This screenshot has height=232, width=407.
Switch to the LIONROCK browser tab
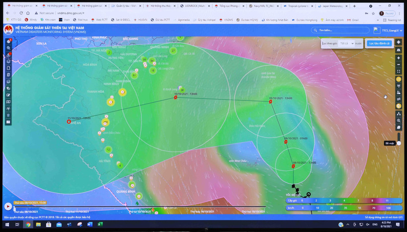[197, 6]
